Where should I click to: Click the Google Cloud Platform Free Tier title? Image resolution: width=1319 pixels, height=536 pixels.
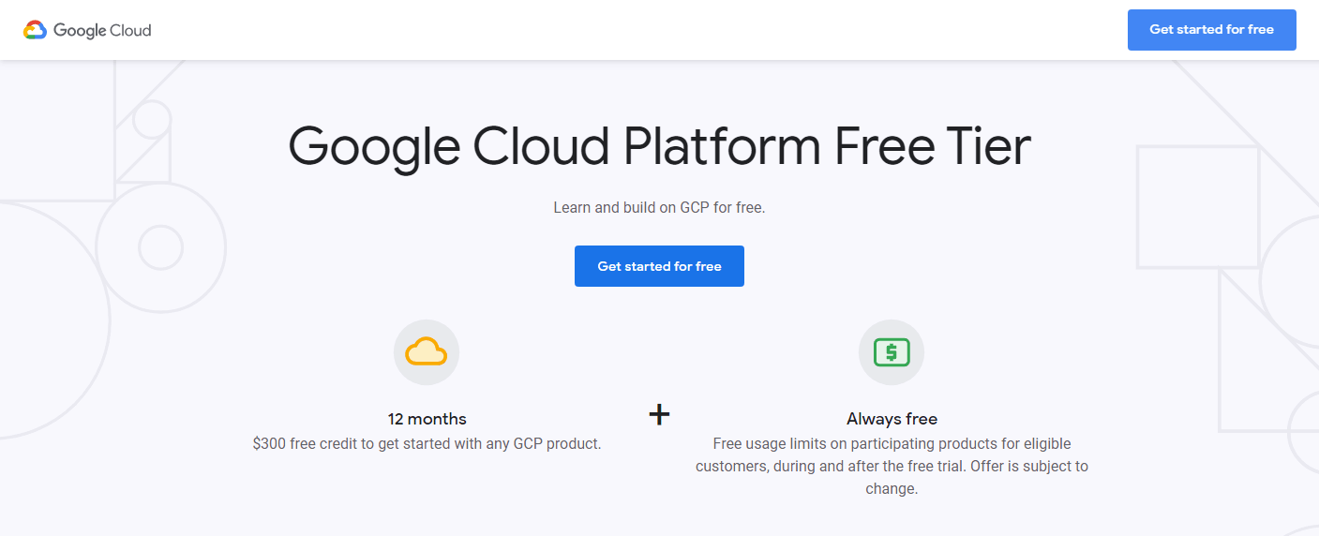pyautogui.click(x=659, y=146)
